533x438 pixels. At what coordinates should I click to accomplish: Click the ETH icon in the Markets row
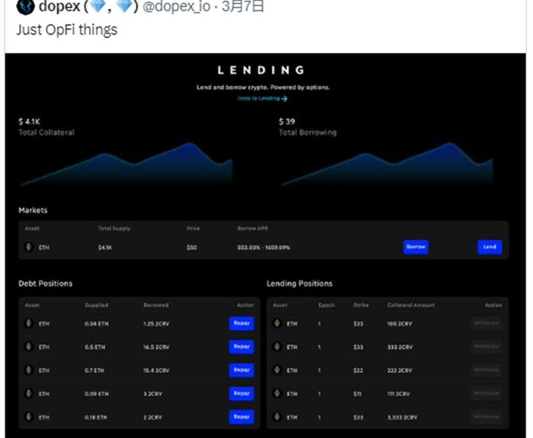[x=29, y=247]
